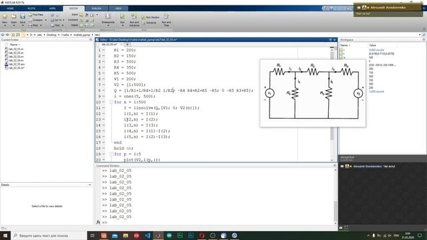Click the back arrow by the folder path

pos(3,35)
